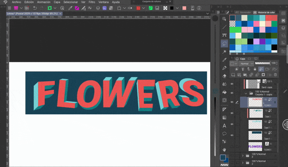This screenshot has width=288, height=167.
Task: Create a new layer folder
Action: (245, 75)
